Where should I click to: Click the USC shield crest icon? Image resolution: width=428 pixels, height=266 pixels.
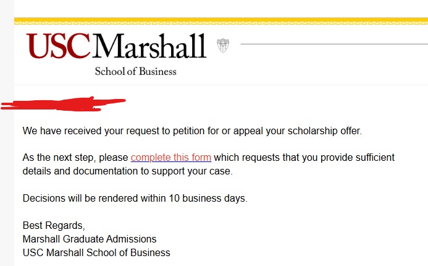[222, 45]
